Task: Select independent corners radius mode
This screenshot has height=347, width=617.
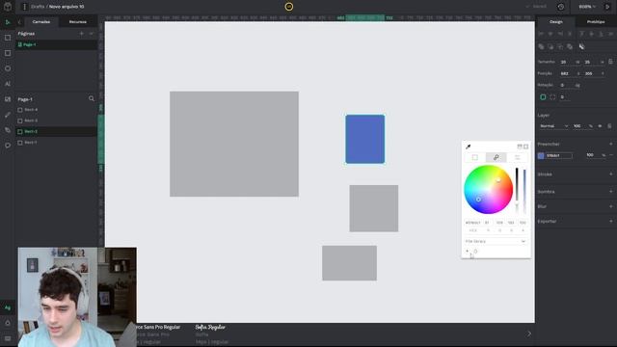Action: click(x=552, y=96)
